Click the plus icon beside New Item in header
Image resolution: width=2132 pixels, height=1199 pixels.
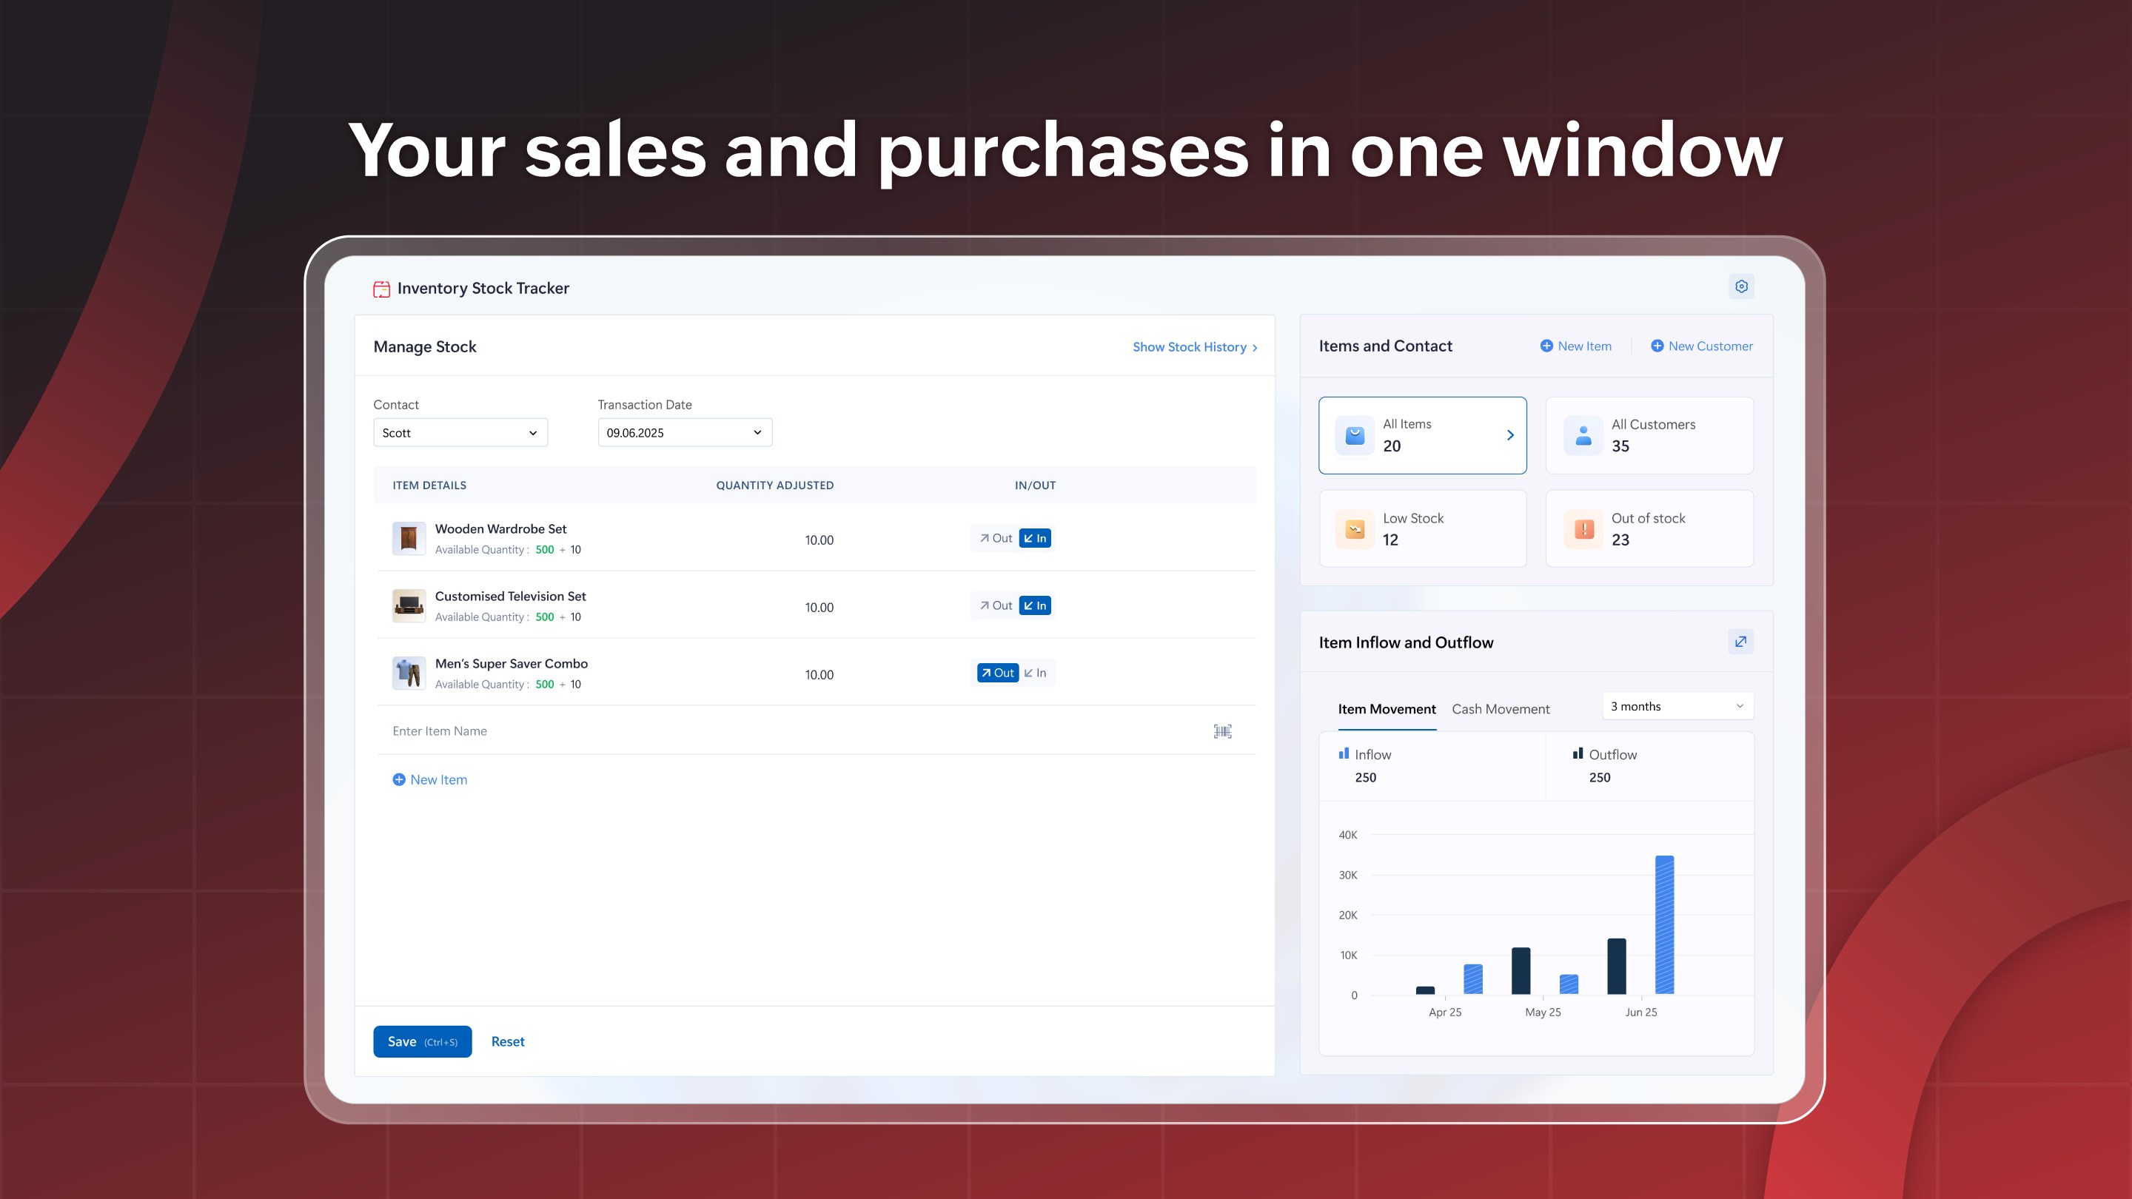(1546, 346)
